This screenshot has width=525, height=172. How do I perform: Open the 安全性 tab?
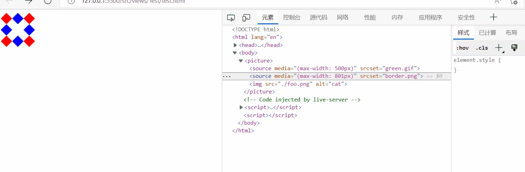(466, 17)
